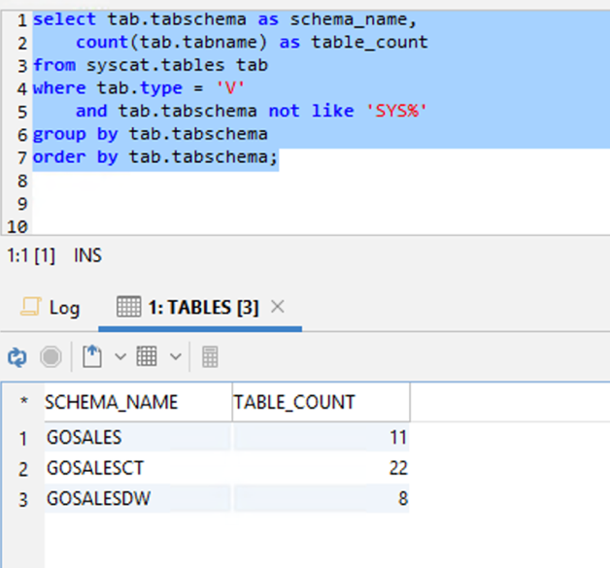The width and height of the screenshot is (610, 568).
Task: Click the grid icon on TABLES tab
Action: pos(128,308)
